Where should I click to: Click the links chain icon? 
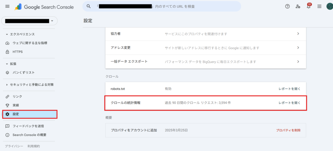(x=7, y=96)
